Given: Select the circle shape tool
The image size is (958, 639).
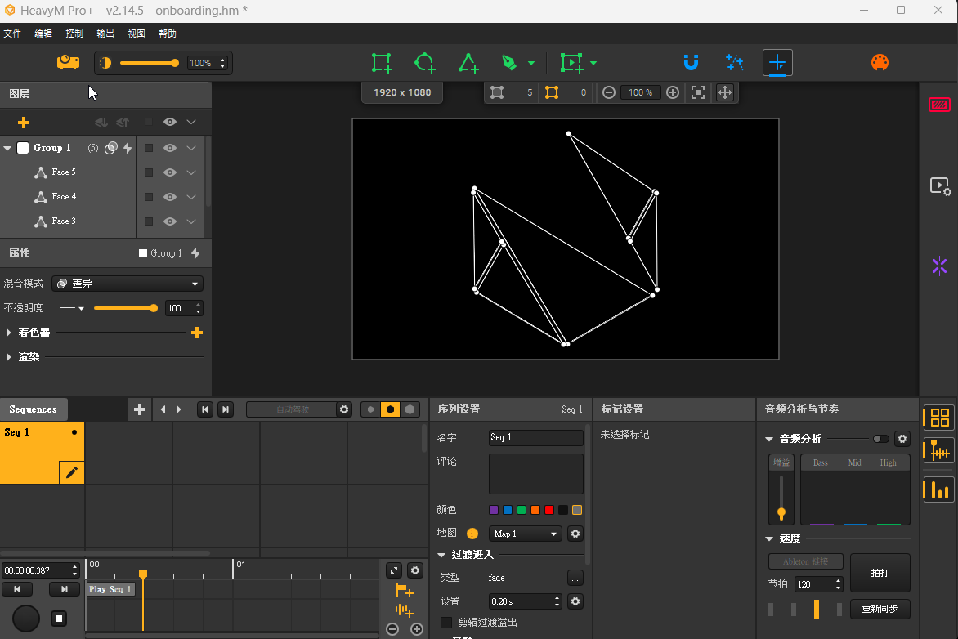Looking at the screenshot, I should click(424, 63).
